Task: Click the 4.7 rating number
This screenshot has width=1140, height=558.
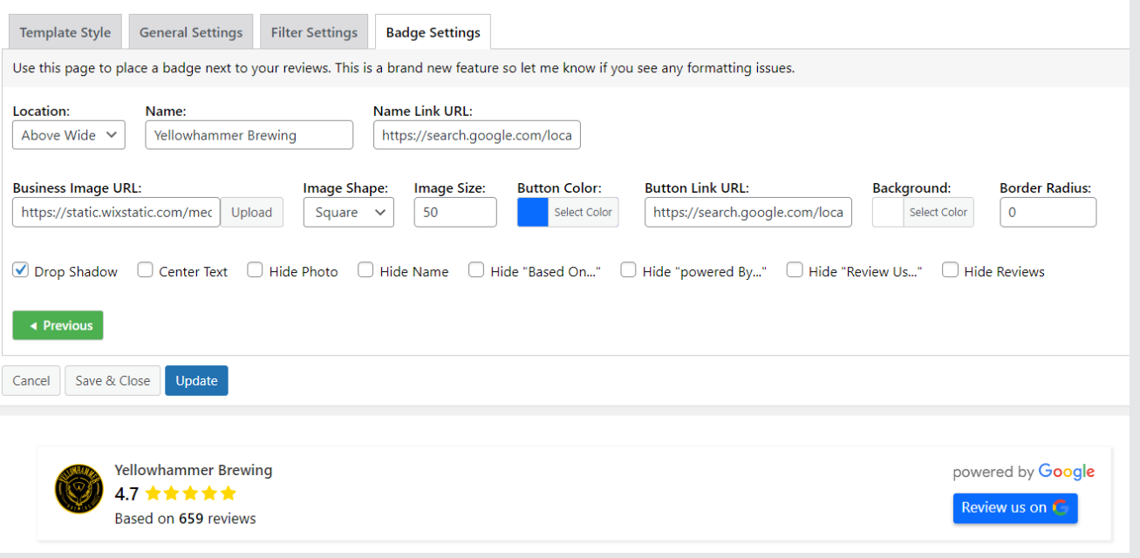Action: coord(126,493)
